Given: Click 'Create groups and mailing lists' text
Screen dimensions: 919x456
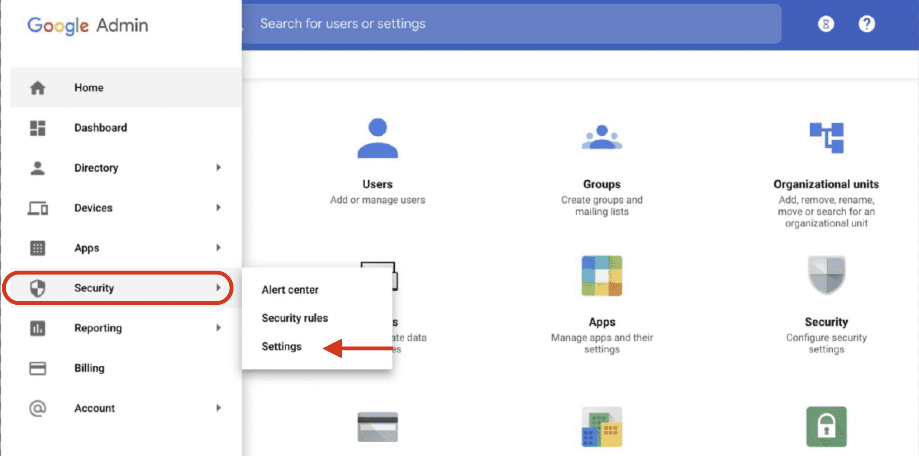Looking at the screenshot, I should (602, 206).
